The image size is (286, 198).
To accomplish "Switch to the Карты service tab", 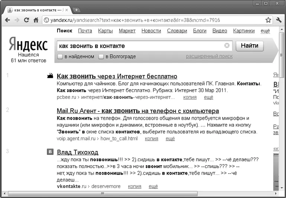I will pos(105,31).
